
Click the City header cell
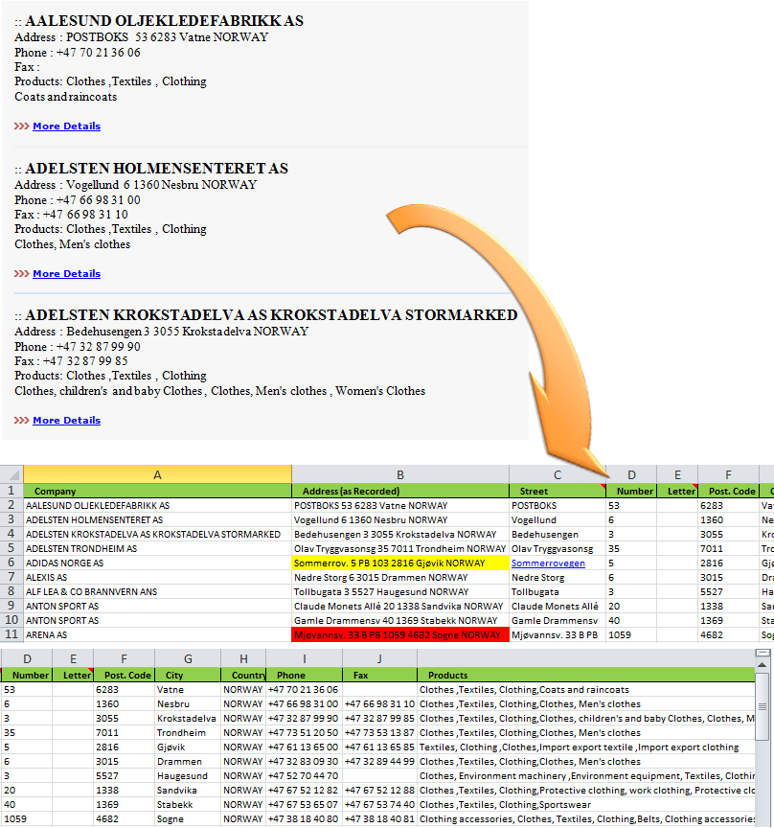click(188, 676)
